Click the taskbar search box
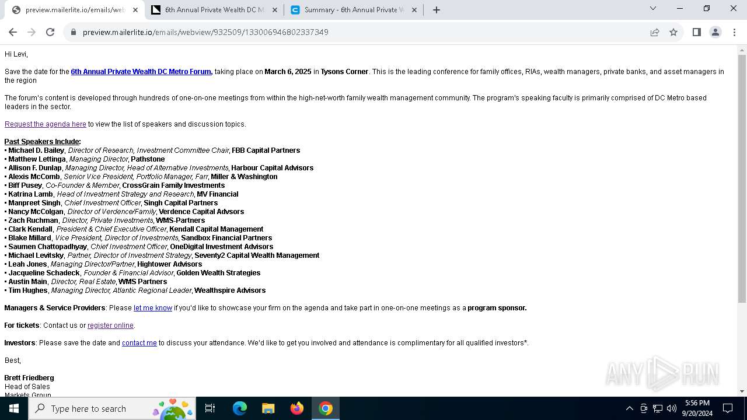The width and height of the screenshot is (747, 420). click(x=112, y=408)
